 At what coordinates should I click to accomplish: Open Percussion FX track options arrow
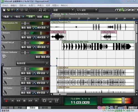pyautogui.click(x=48, y=28)
